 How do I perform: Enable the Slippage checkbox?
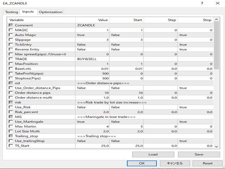click(11, 40)
